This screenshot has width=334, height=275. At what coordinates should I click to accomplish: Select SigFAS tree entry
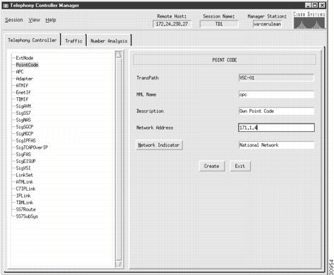23,155
